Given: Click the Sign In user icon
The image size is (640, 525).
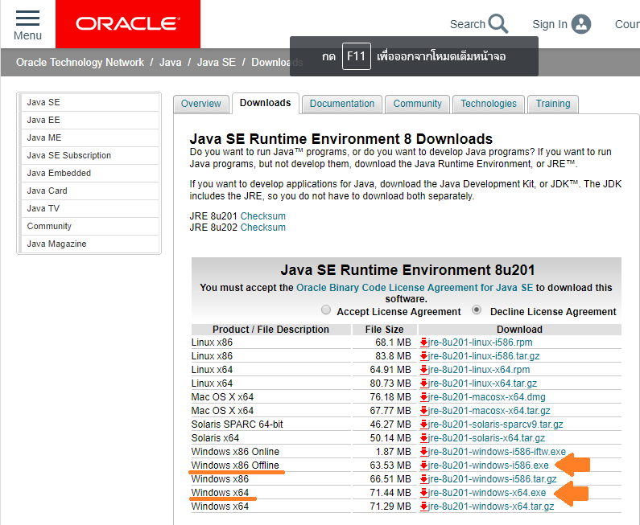Looking at the screenshot, I should 581,24.
